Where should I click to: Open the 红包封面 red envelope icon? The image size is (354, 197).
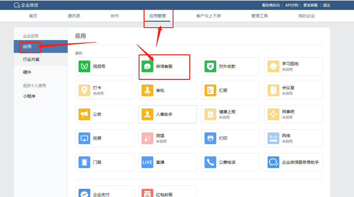tap(147, 193)
